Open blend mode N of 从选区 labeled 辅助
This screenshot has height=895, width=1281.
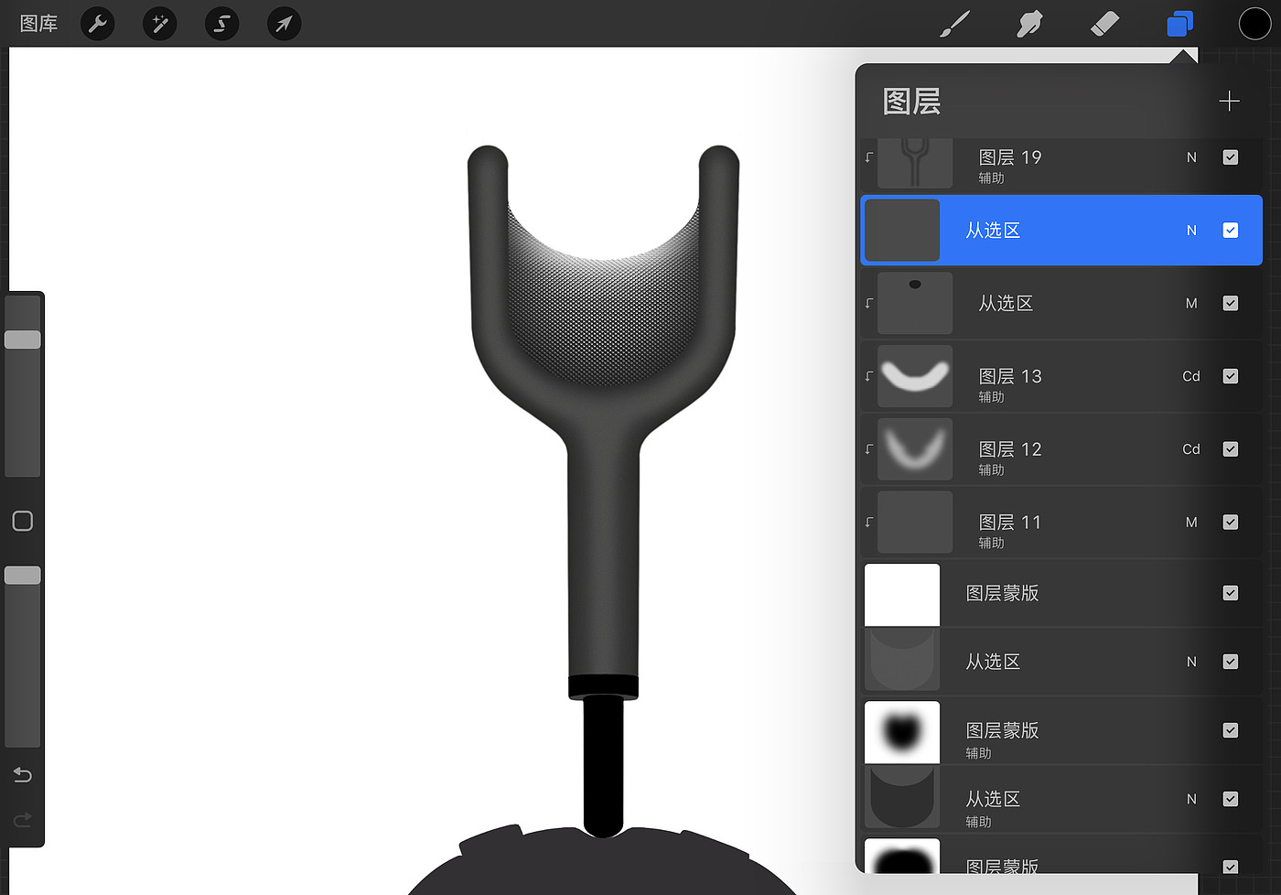click(x=1191, y=799)
